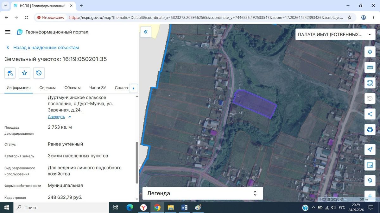This screenshot has width=380, height=213.
Task: Click the find-on-map icon under the parcel title
Action: pyautogui.click(x=10, y=73)
